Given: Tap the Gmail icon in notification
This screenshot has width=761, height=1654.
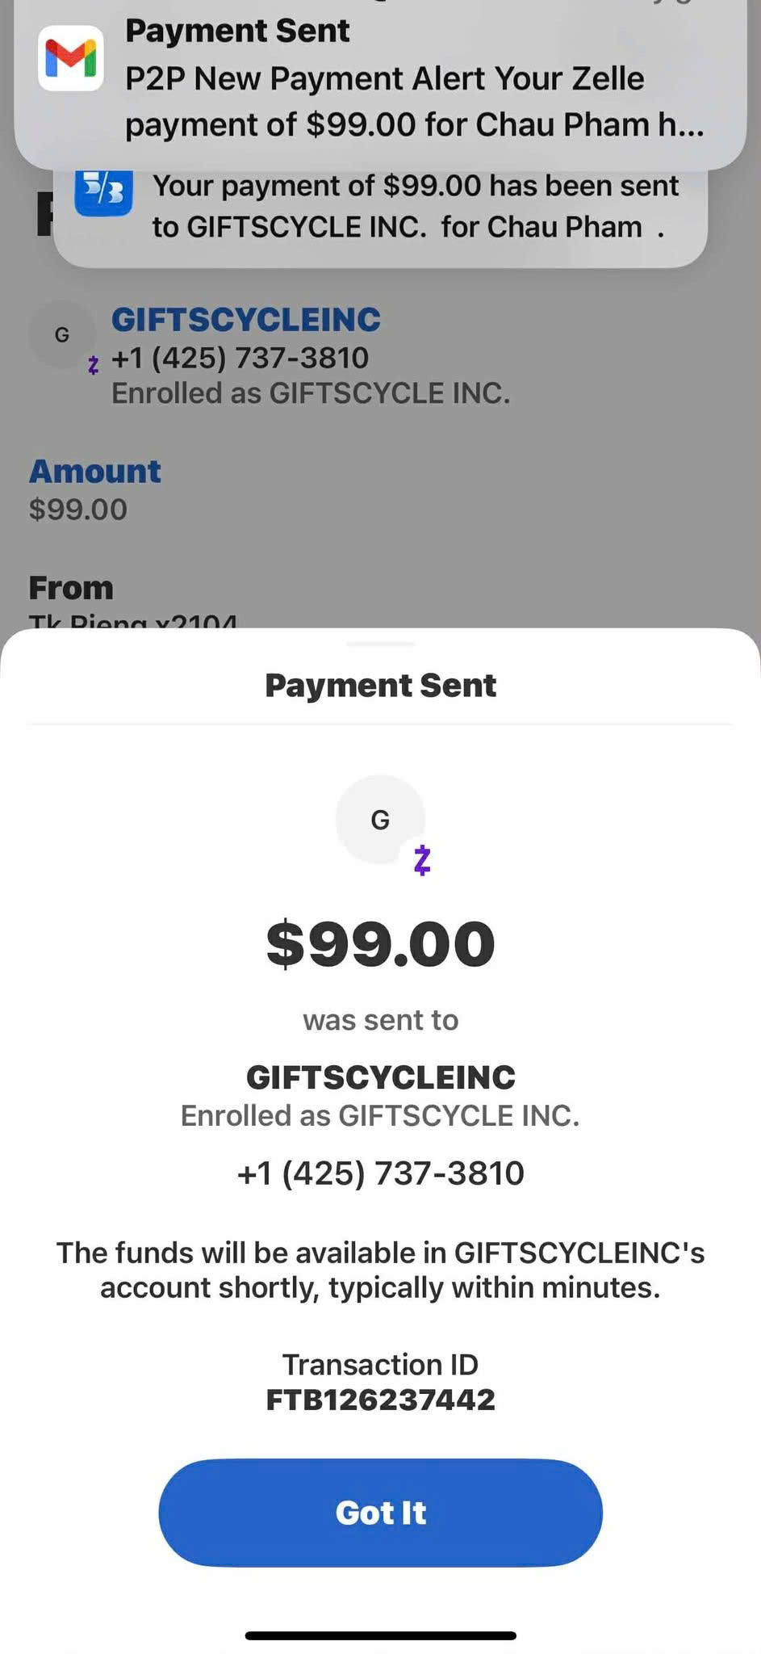Looking at the screenshot, I should point(71,58).
